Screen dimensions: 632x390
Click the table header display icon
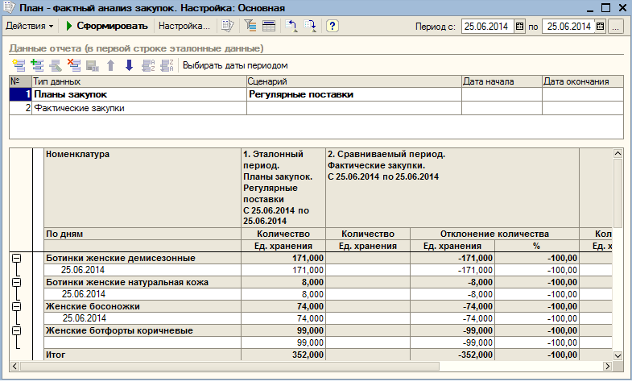pyautogui.click(x=269, y=27)
